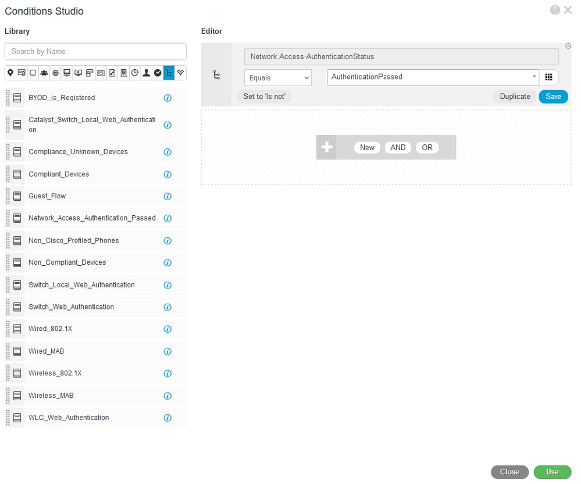Filter library by identity group people icon
581x484 pixels.
coord(44,73)
